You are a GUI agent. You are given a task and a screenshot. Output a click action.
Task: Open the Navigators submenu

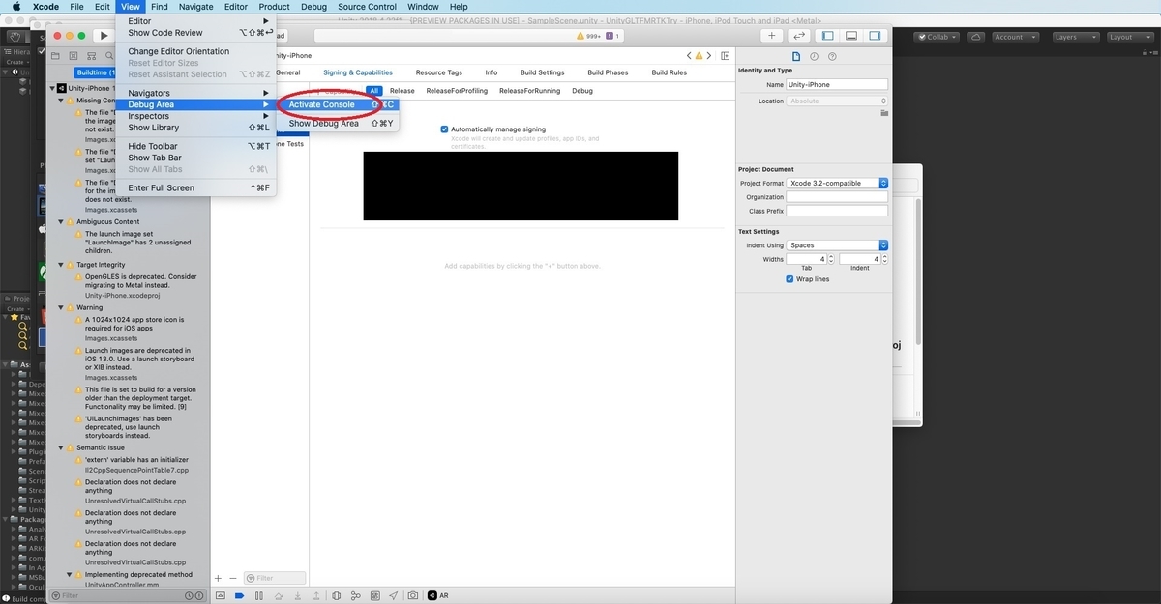pos(195,93)
